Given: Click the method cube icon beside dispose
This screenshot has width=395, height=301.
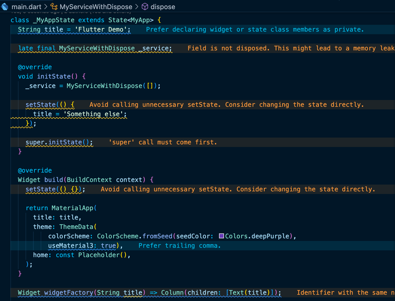Looking at the screenshot, I should 145,7.
